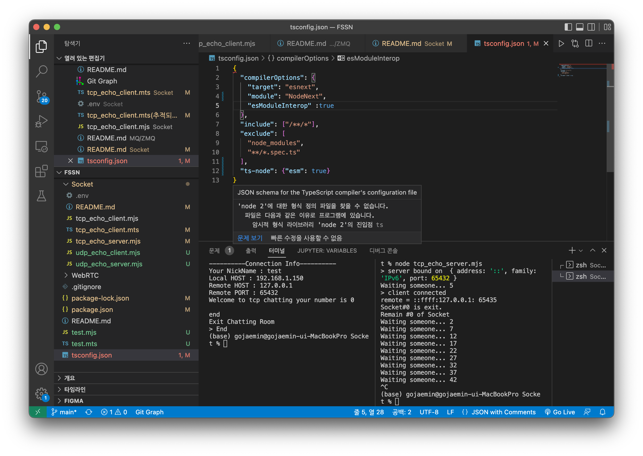Open the Accounts menu icon

[41, 369]
